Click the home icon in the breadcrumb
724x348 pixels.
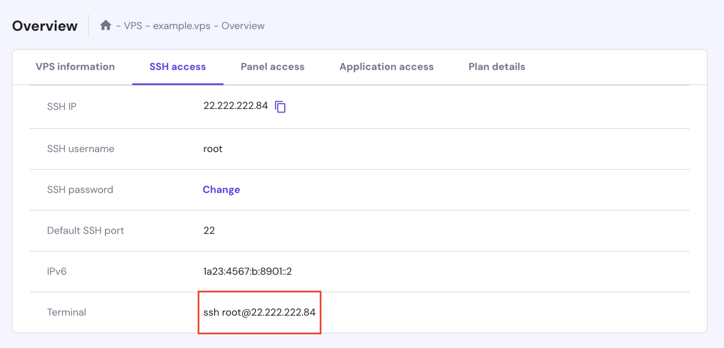106,25
